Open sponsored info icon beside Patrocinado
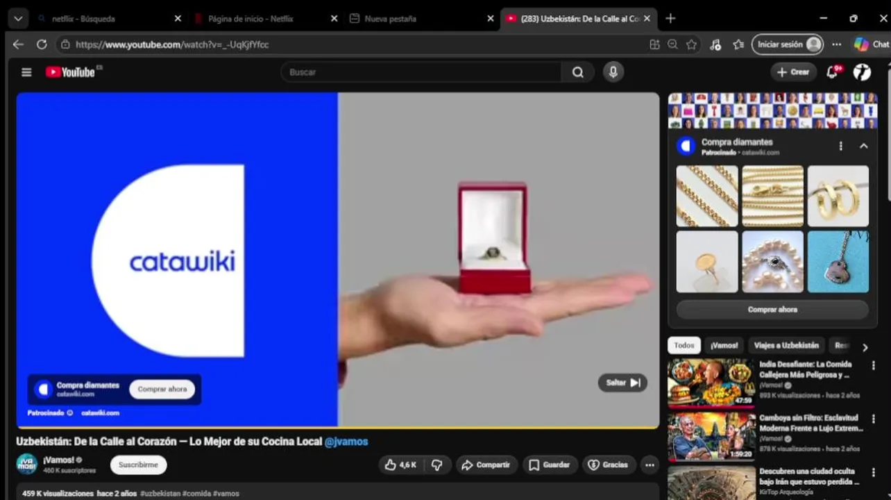Image resolution: width=891 pixels, height=500 pixels. click(69, 413)
